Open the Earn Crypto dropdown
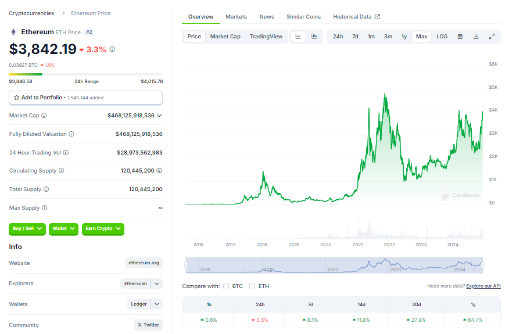Viewport: 509px width, 334px height. click(103, 228)
